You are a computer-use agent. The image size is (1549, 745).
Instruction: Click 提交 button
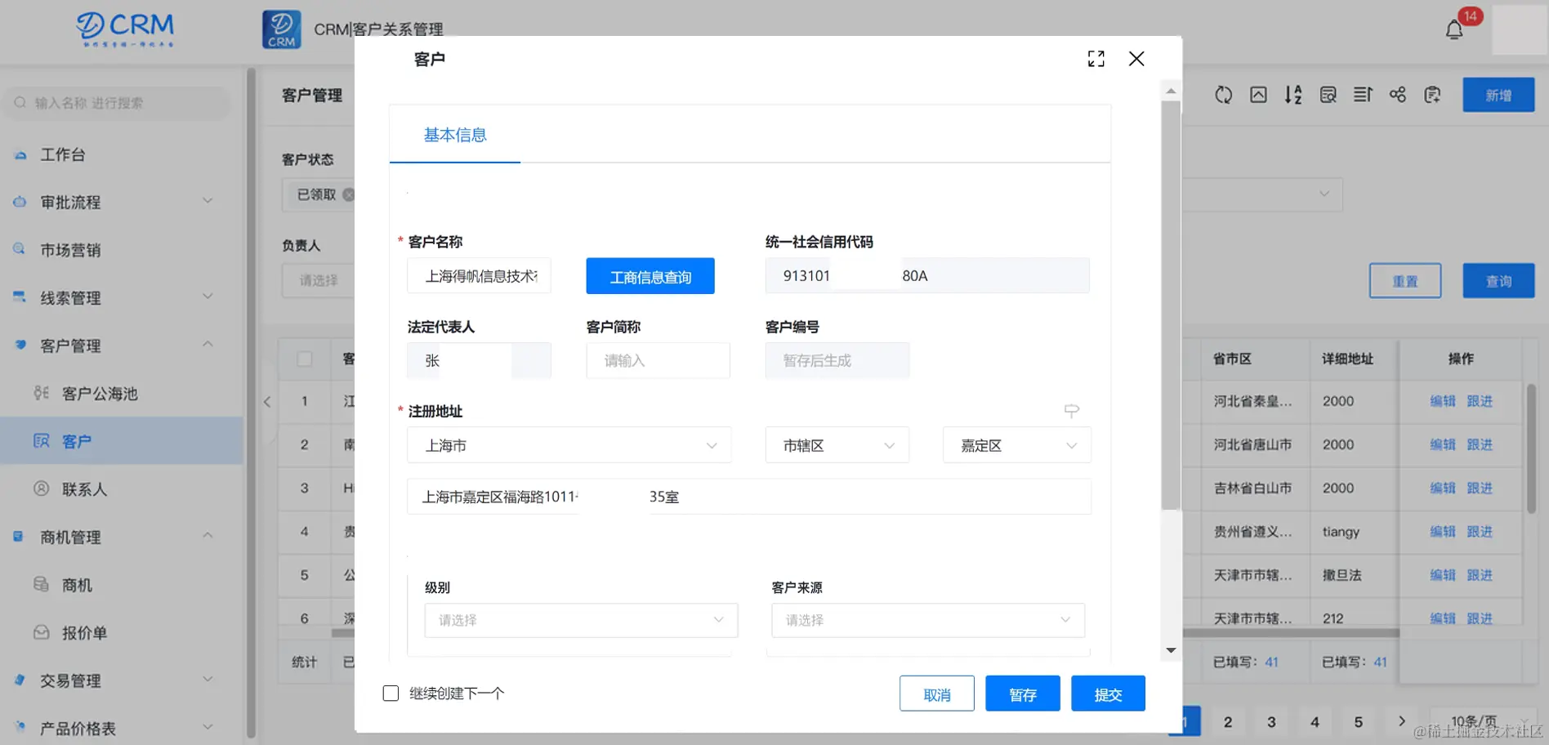[x=1109, y=694]
